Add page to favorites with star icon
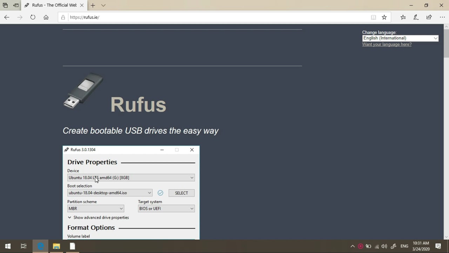Viewport: 449px width, 253px height. pyautogui.click(x=384, y=17)
